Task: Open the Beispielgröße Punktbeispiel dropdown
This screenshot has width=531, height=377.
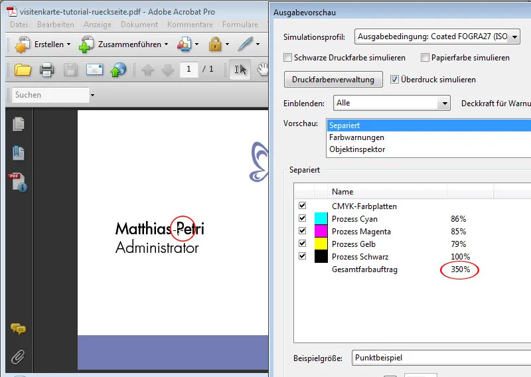Action: [441, 358]
